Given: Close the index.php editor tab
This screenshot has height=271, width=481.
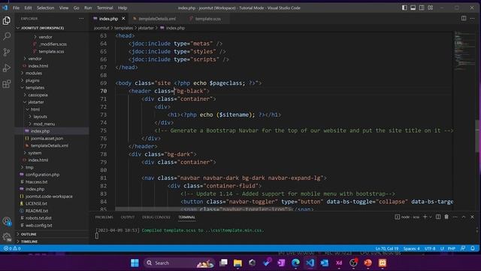Looking at the screenshot, I should pyautogui.click(x=123, y=18).
